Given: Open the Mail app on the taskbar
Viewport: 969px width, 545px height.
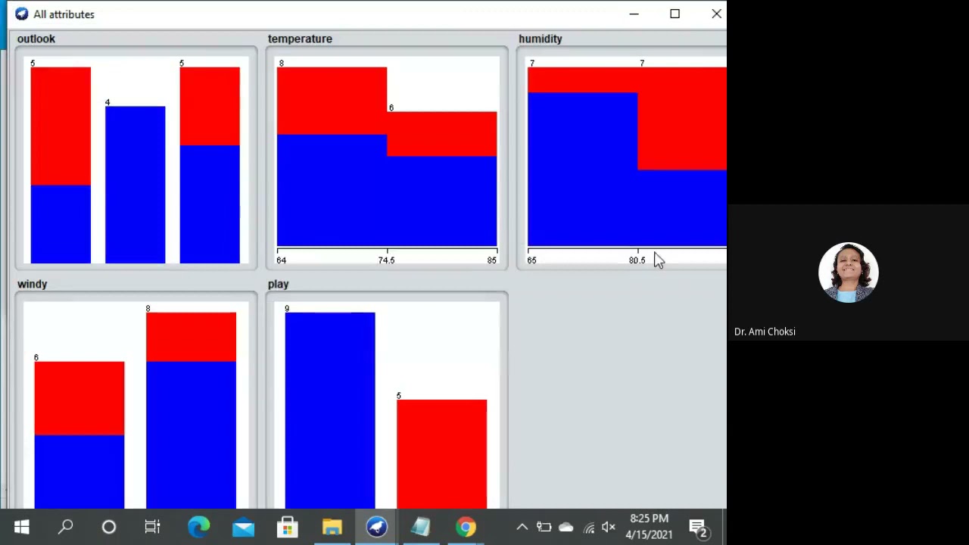Looking at the screenshot, I should [x=243, y=528].
